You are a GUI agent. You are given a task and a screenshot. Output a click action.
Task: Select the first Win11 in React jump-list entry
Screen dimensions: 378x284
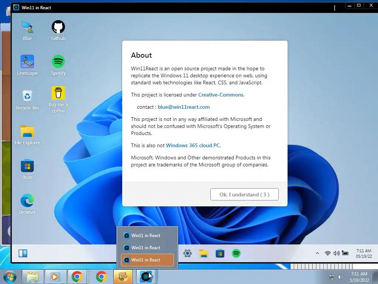[147, 236]
